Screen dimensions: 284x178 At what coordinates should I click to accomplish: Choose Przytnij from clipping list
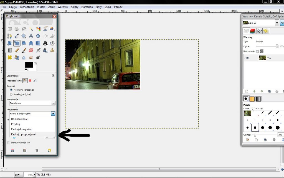(x=32, y=124)
